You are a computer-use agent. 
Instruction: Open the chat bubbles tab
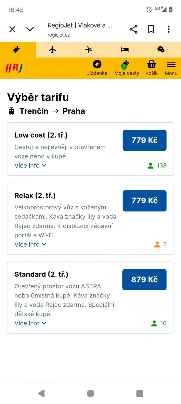[x=161, y=49]
